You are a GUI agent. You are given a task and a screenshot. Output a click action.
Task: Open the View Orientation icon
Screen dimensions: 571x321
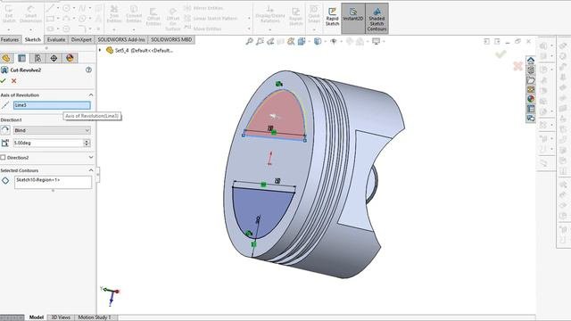click(302, 42)
